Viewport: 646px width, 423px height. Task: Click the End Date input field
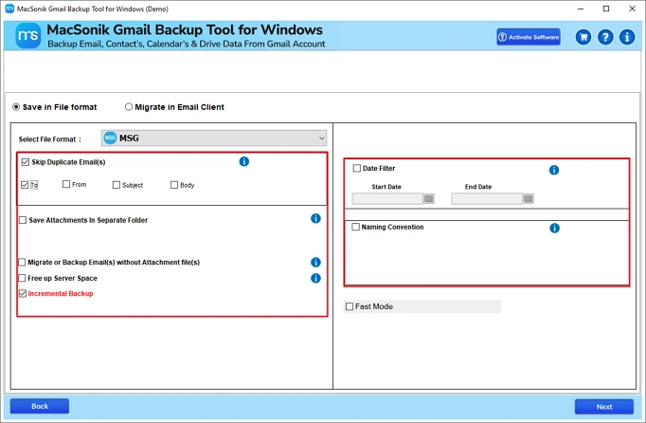click(487, 199)
